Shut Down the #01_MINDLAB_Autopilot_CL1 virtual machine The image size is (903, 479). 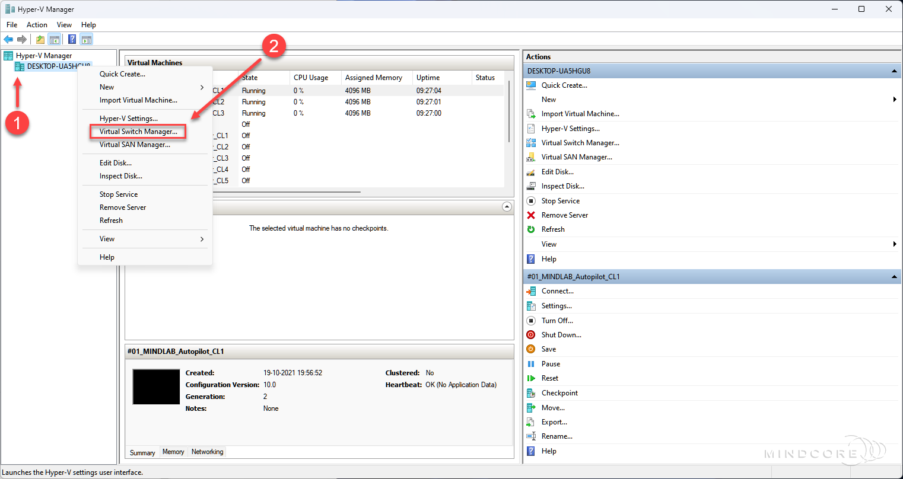tap(561, 334)
